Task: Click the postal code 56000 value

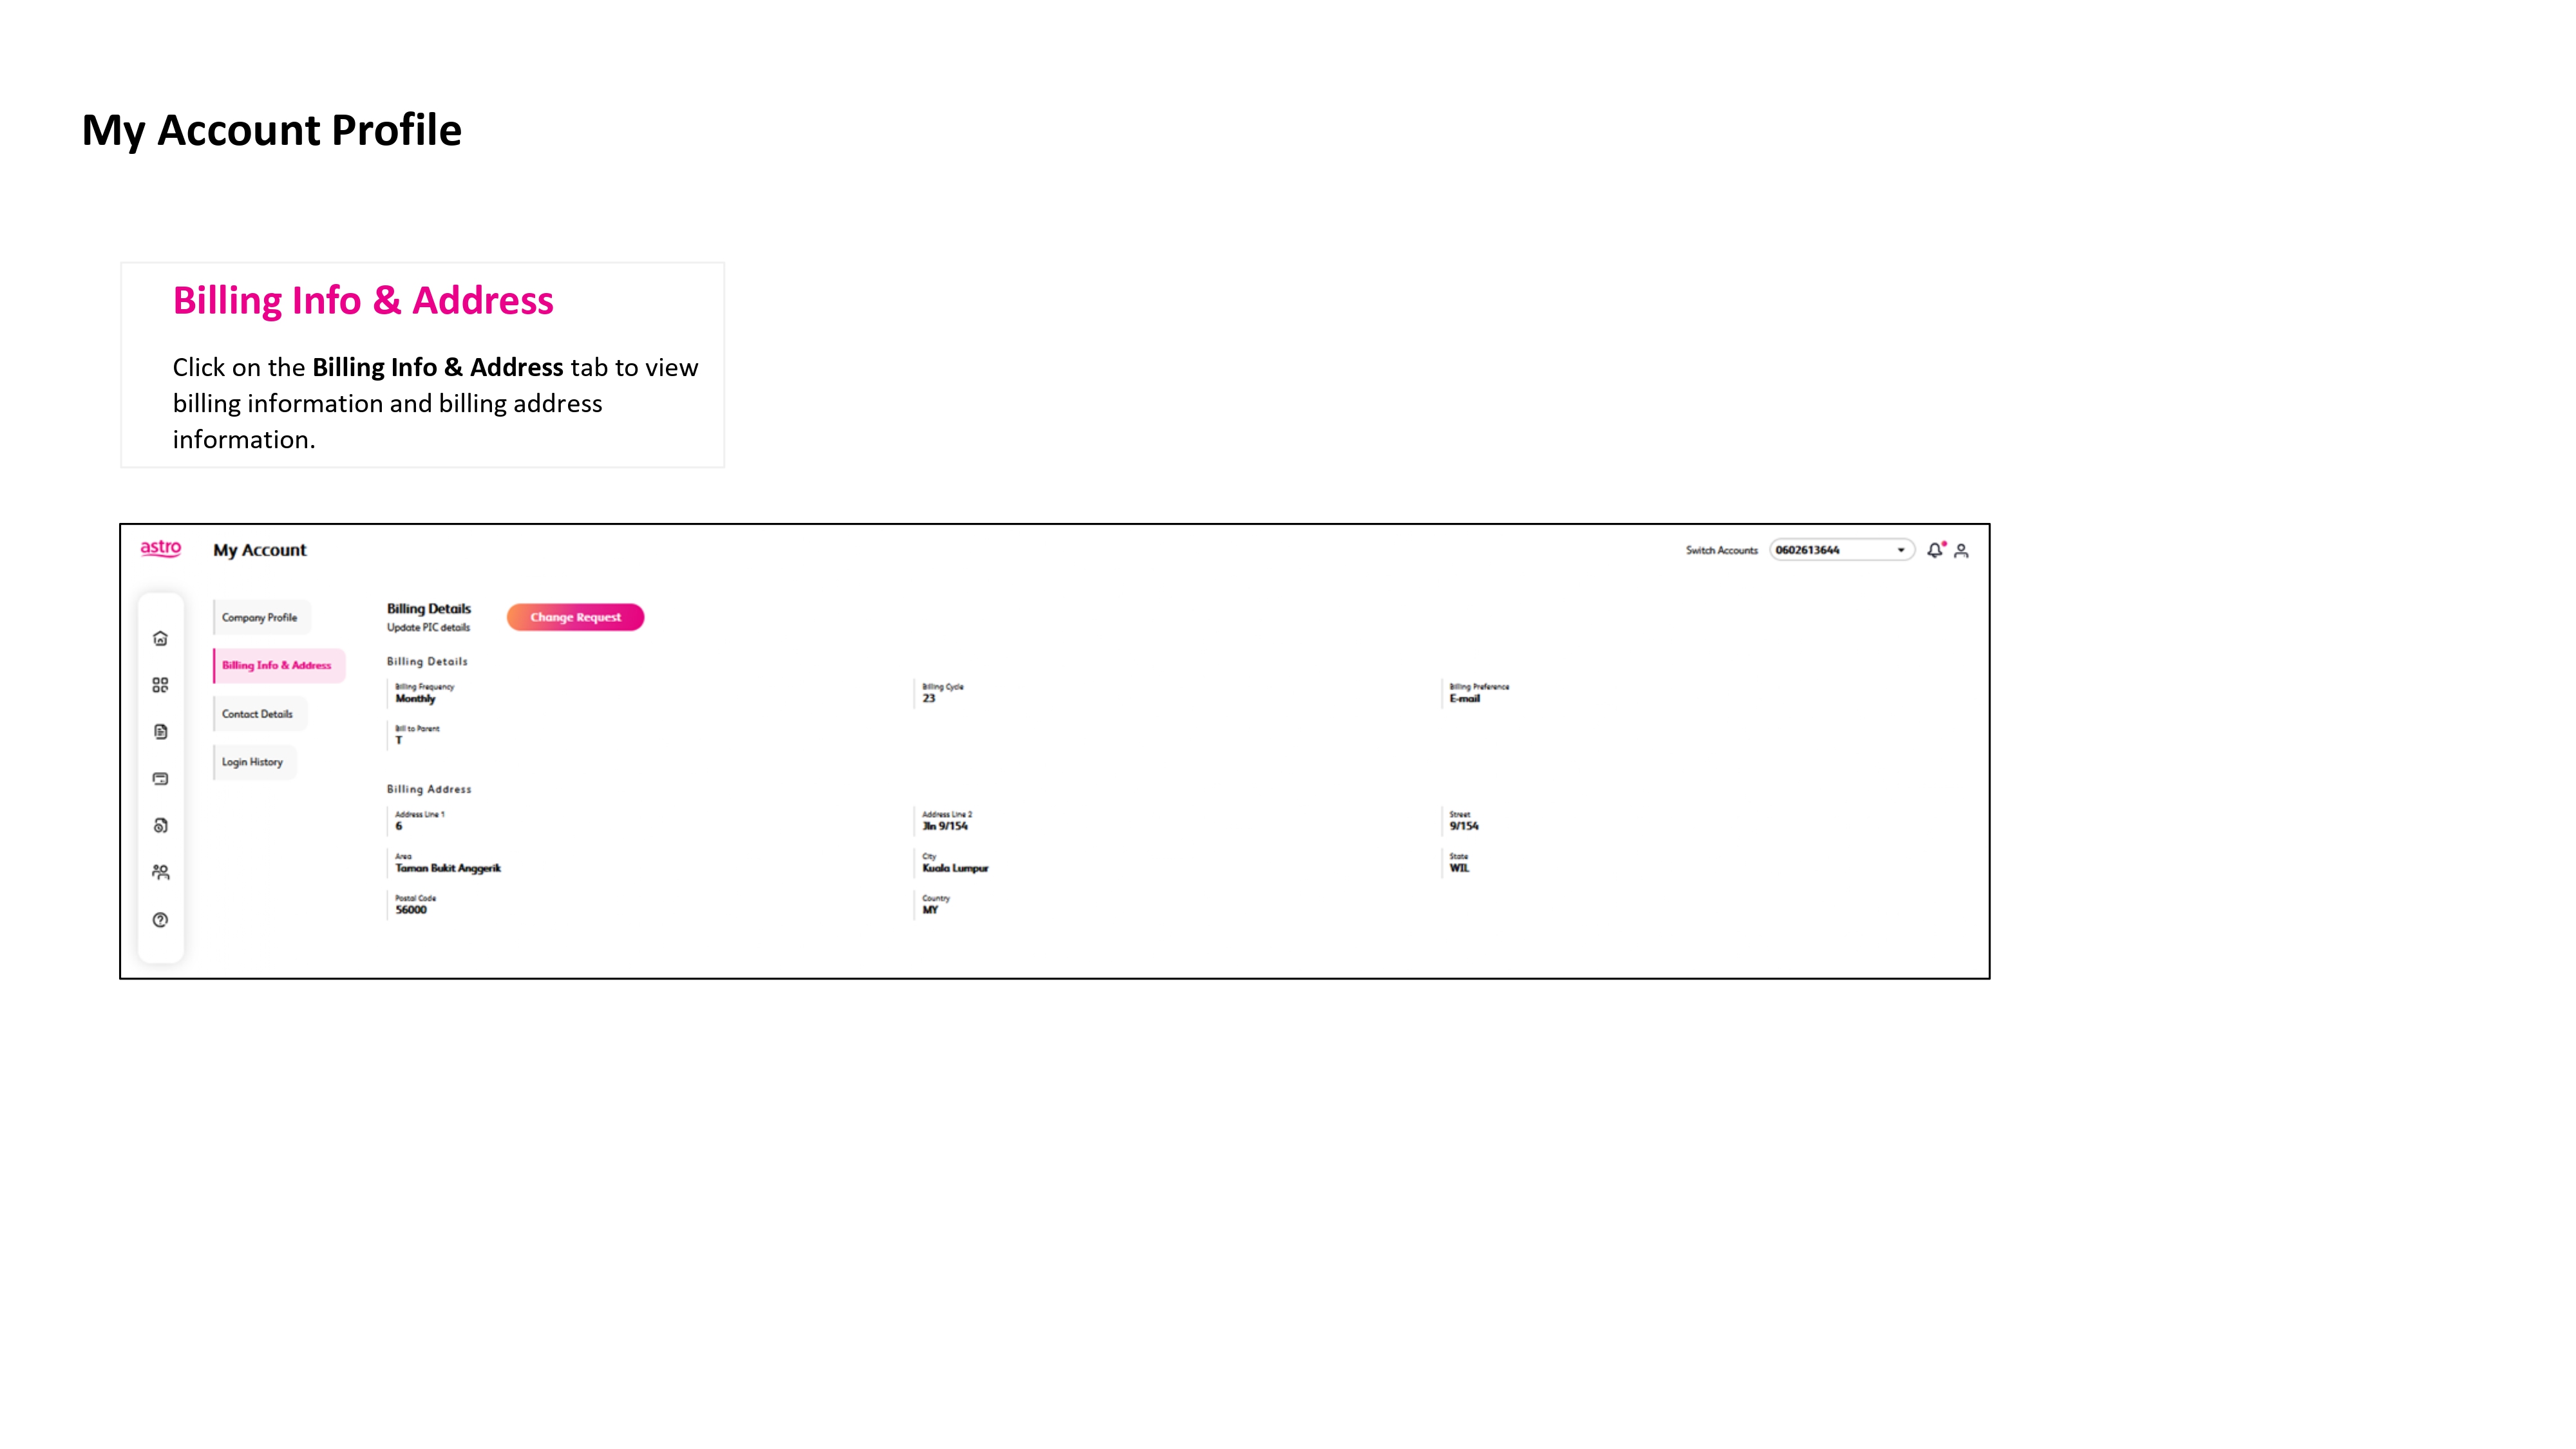Action: (x=411, y=910)
